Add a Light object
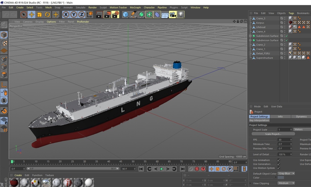This screenshot has width=311, height=187. point(181,15)
